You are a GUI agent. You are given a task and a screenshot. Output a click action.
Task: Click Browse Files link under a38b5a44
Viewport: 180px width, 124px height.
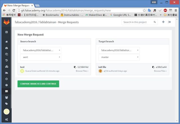[160, 71]
